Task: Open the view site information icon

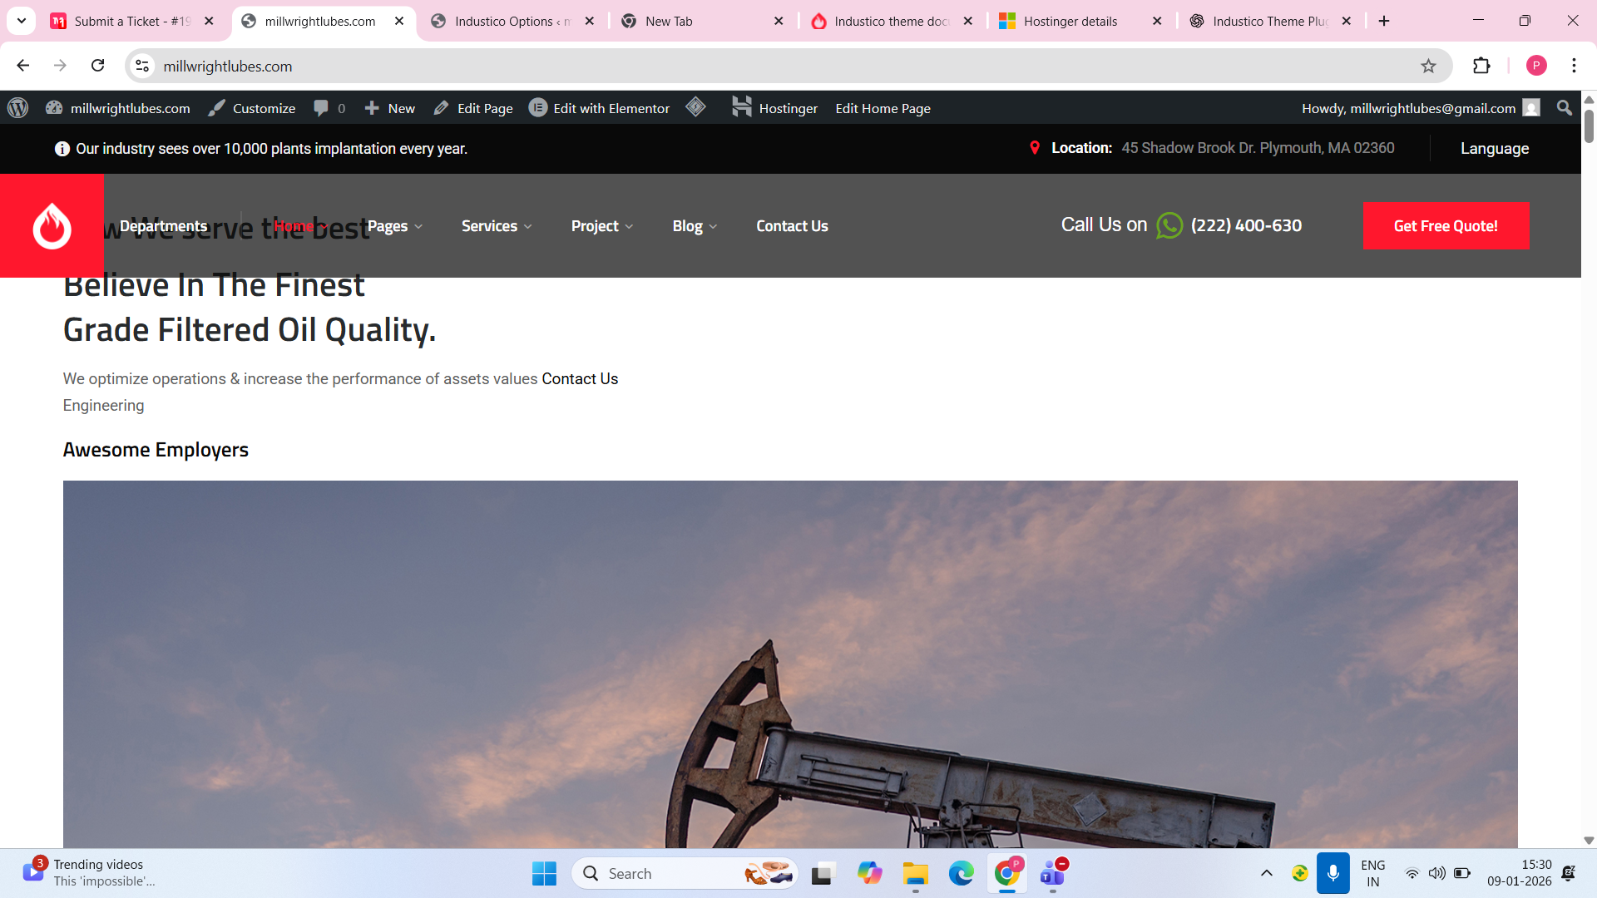Action: coord(142,67)
